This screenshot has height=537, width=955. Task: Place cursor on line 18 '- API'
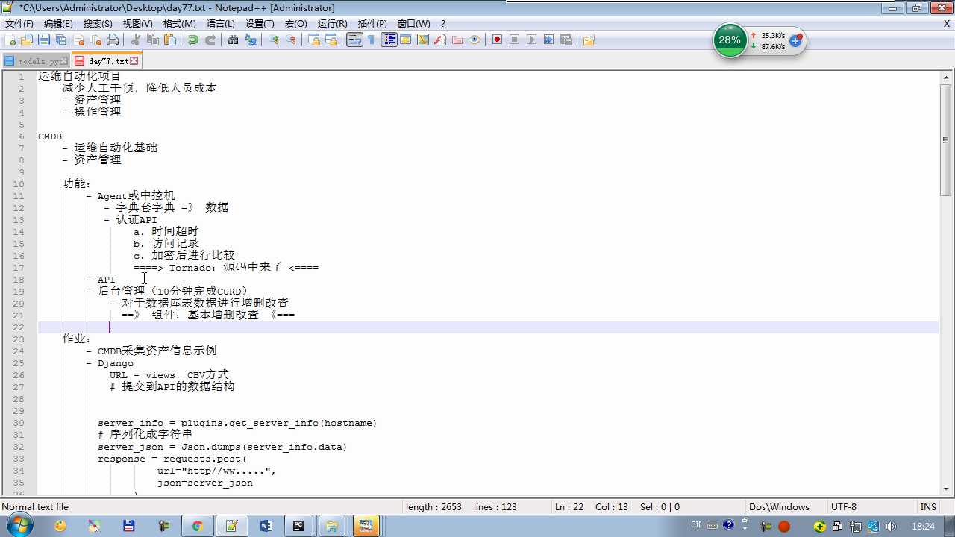coord(101,280)
